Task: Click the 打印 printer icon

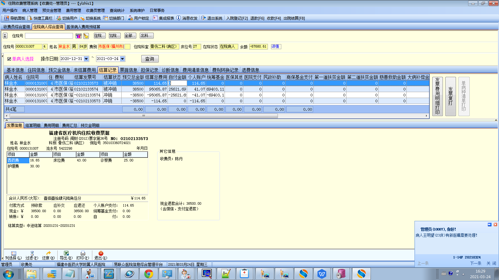Action: 83,254
